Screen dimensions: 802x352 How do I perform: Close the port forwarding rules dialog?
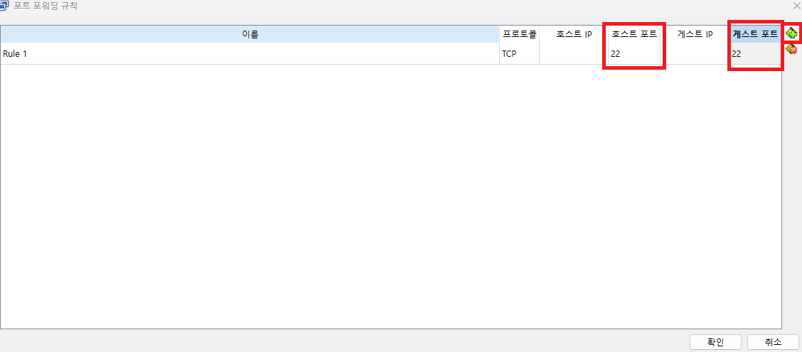[796, 5]
